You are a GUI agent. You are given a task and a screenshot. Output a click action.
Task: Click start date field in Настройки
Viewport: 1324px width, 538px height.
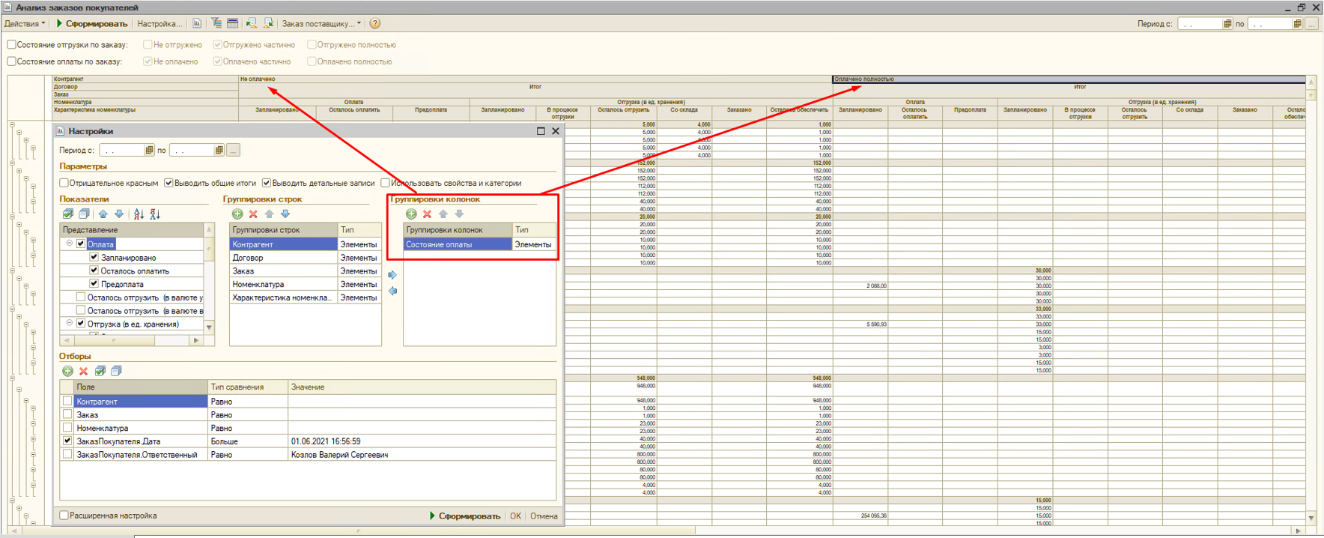click(x=121, y=151)
